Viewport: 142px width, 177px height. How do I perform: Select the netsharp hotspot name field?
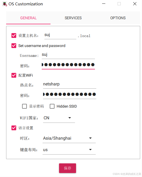point(70,84)
